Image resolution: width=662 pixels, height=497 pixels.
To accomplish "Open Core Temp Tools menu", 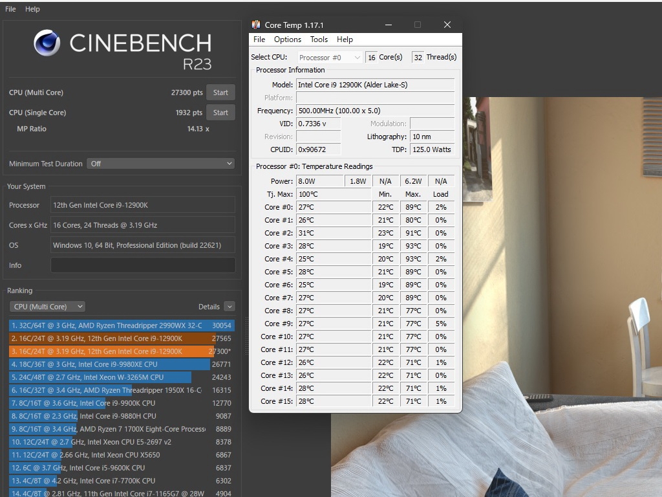I will click(x=319, y=39).
